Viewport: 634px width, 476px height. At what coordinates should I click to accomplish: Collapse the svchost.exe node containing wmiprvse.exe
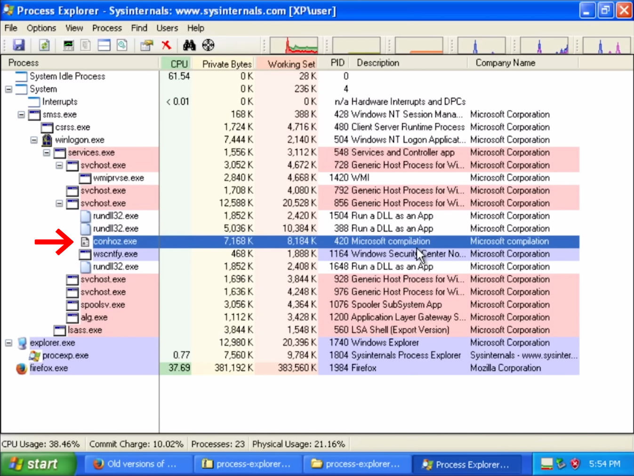pyautogui.click(x=59, y=165)
